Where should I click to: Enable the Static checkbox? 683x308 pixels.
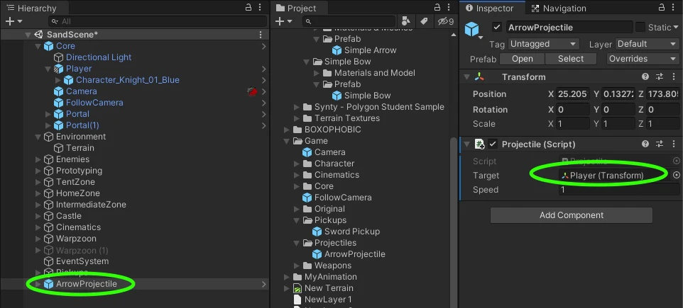(640, 27)
